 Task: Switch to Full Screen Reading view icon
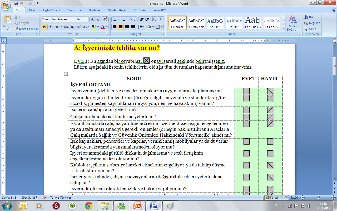click(x=272, y=198)
